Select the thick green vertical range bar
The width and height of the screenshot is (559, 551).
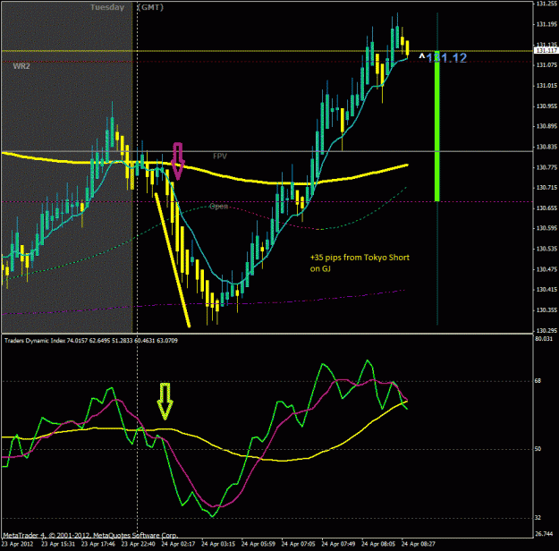pyautogui.click(x=437, y=126)
